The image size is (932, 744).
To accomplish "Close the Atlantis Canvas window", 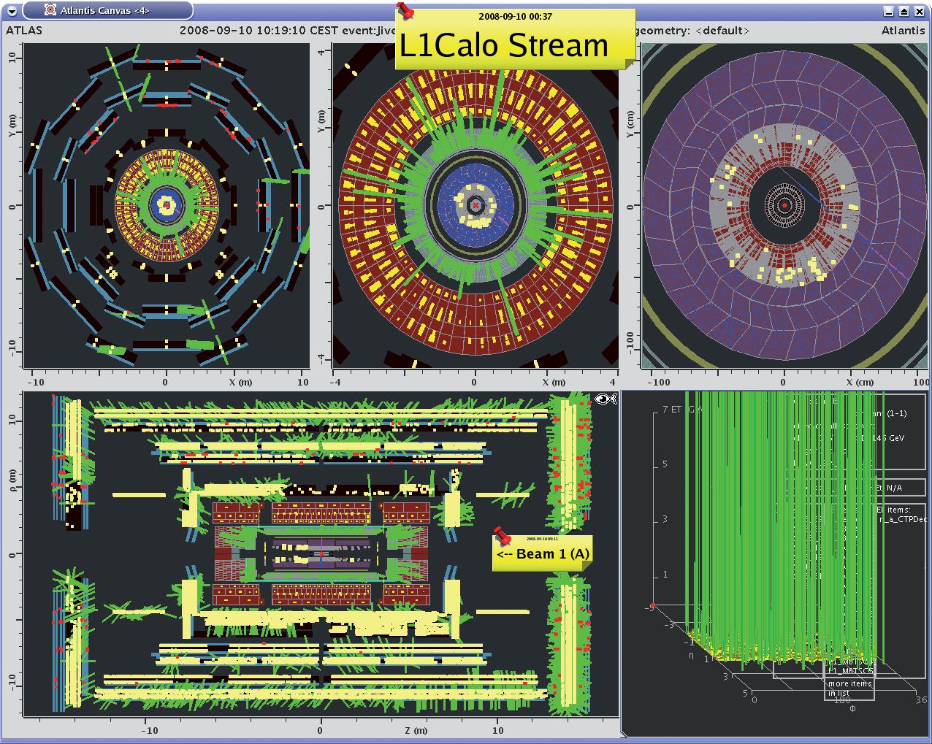I will 920,10.
